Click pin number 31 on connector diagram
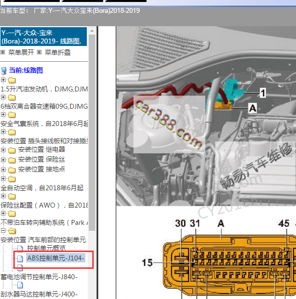The image size is (296, 299). tap(195, 223)
